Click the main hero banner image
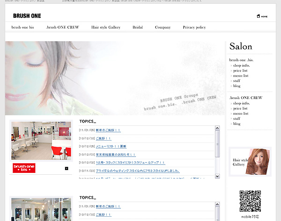The width and height of the screenshot is (281, 221). click(x=115, y=78)
